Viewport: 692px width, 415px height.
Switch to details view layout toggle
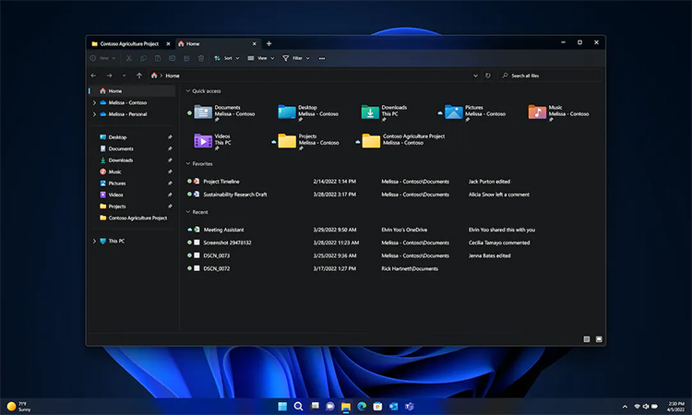[587, 338]
